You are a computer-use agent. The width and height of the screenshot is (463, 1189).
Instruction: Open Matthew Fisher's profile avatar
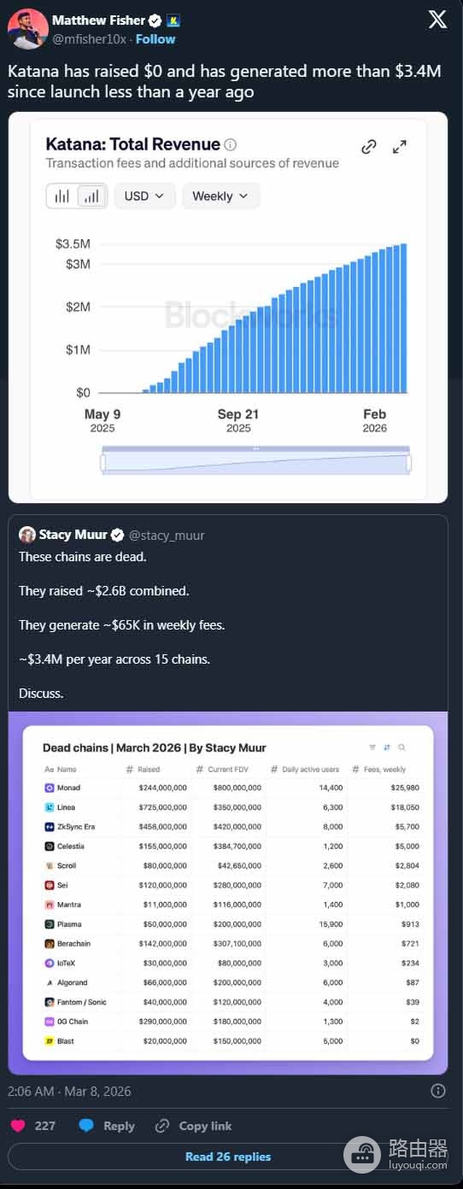click(27, 29)
